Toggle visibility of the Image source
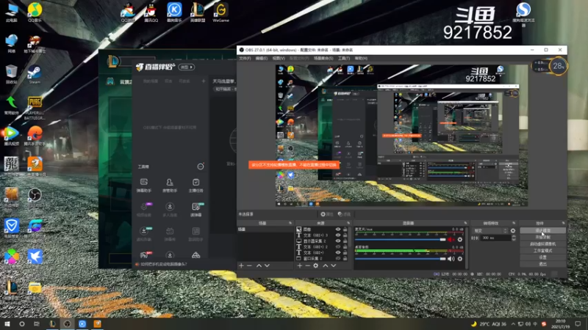 pyautogui.click(x=338, y=230)
